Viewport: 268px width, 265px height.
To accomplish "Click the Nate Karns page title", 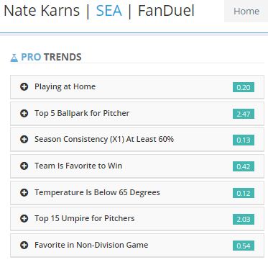I will [x=42, y=11].
